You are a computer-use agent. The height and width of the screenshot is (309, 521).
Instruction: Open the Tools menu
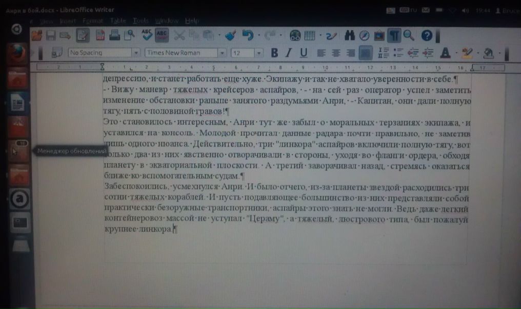[x=140, y=21]
